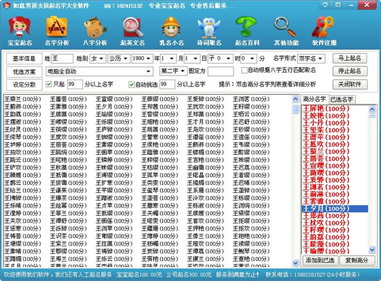
Task: Click the 固定为 fixed character field
Action: [x=221, y=71]
